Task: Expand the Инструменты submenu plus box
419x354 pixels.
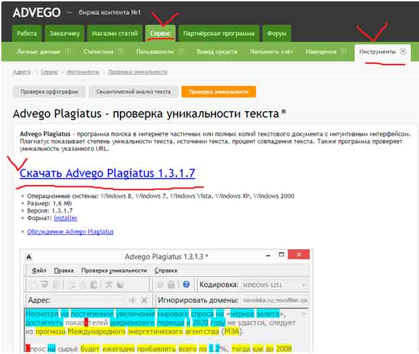Action: pyautogui.click(x=403, y=51)
